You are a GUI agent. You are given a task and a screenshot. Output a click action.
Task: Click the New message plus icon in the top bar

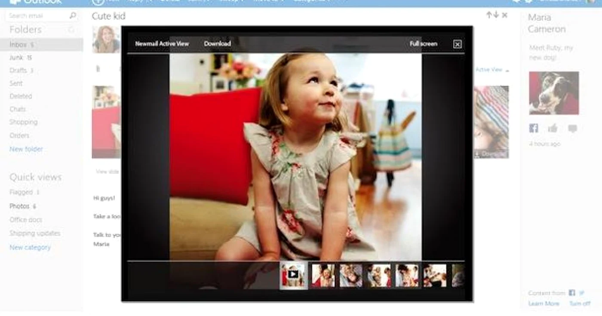click(98, 2)
